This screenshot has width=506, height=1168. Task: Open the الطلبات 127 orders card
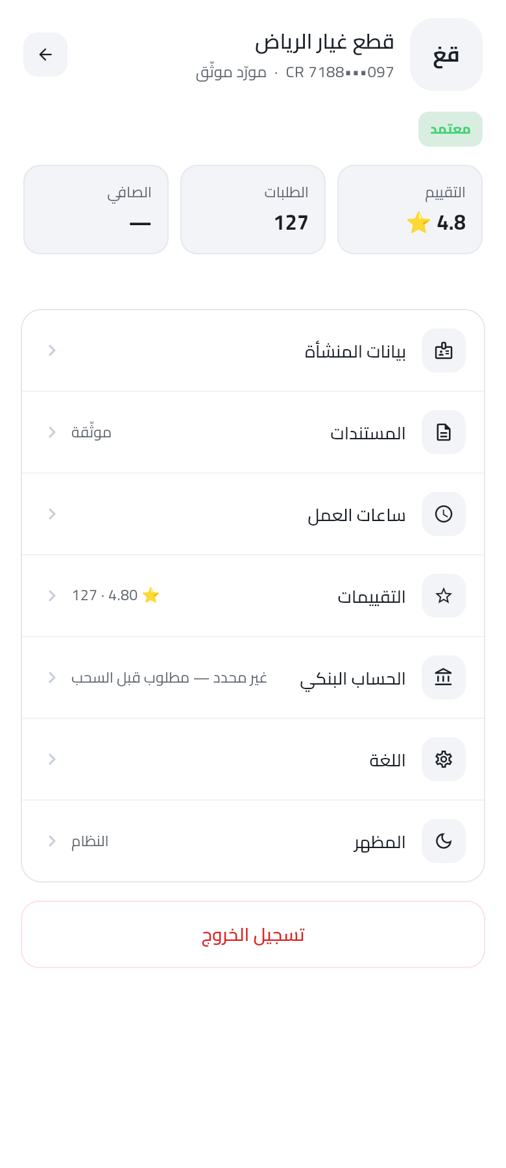point(253,210)
